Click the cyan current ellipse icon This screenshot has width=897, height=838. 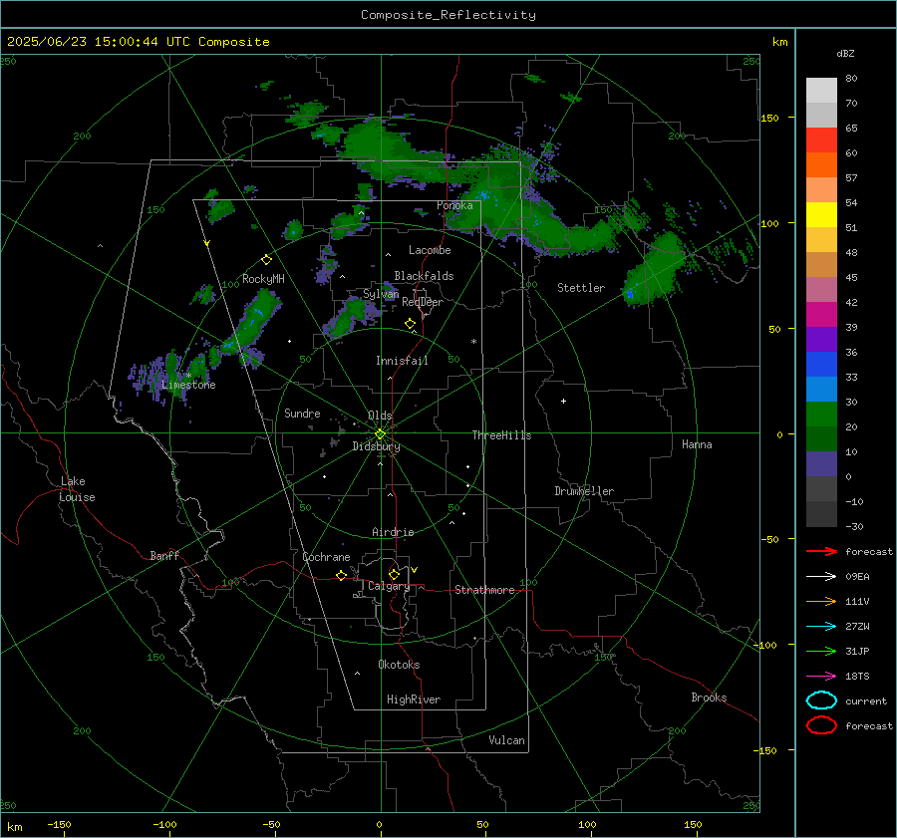(x=821, y=700)
